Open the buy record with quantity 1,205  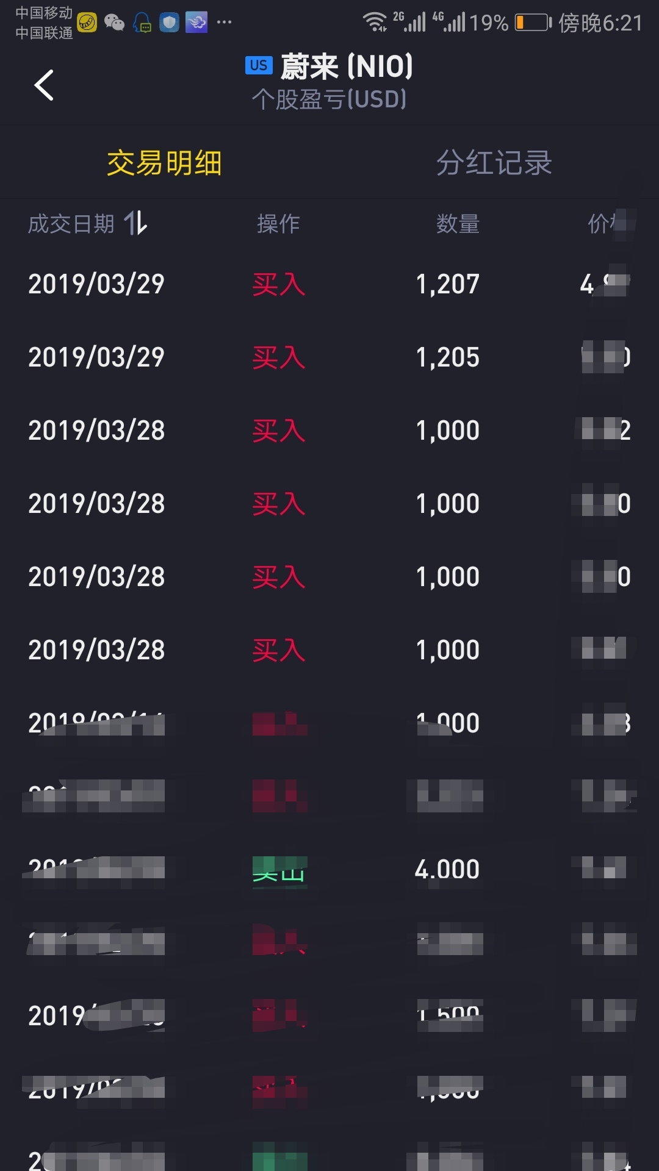329,357
